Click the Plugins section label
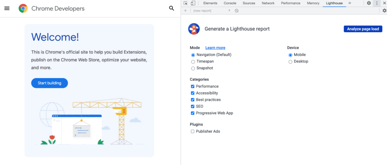Image resolution: width=387 pixels, height=165 pixels. [x=196, y=124]
